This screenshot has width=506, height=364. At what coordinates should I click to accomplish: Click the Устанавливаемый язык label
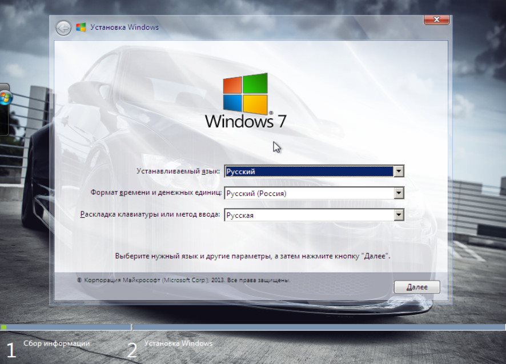coord(178,171)
